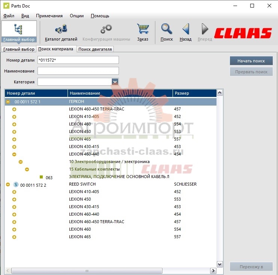Select the ГЕРКОН name cell

[77, 101]
